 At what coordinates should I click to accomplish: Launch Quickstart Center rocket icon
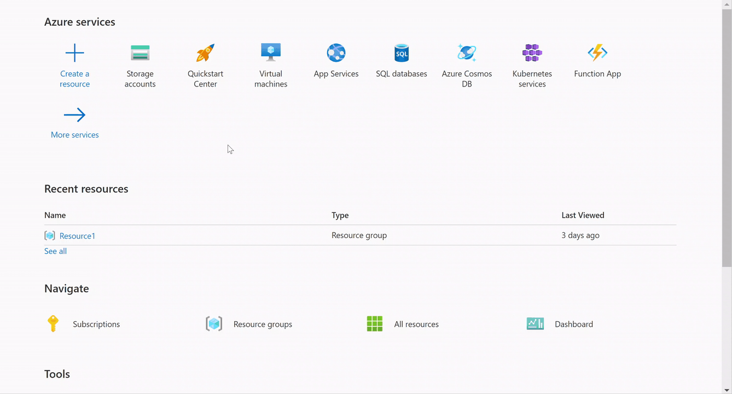206,53
